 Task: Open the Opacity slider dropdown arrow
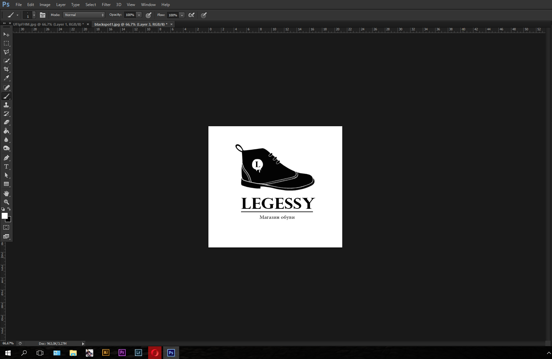(x=139, y=15)
